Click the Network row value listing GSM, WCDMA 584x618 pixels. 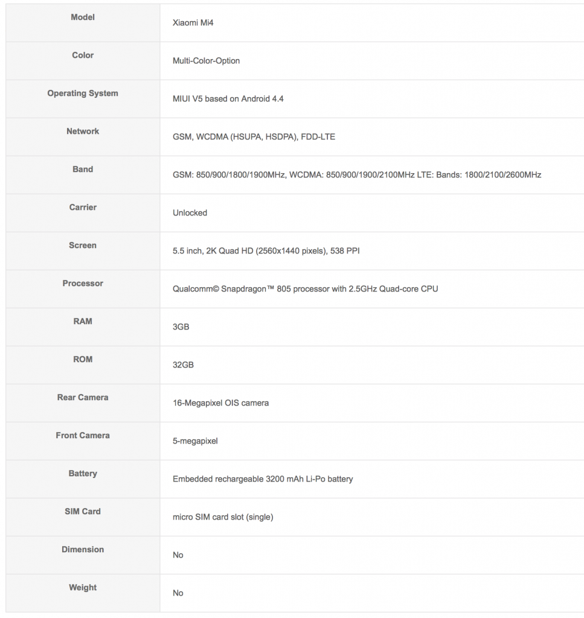point(254,137)
